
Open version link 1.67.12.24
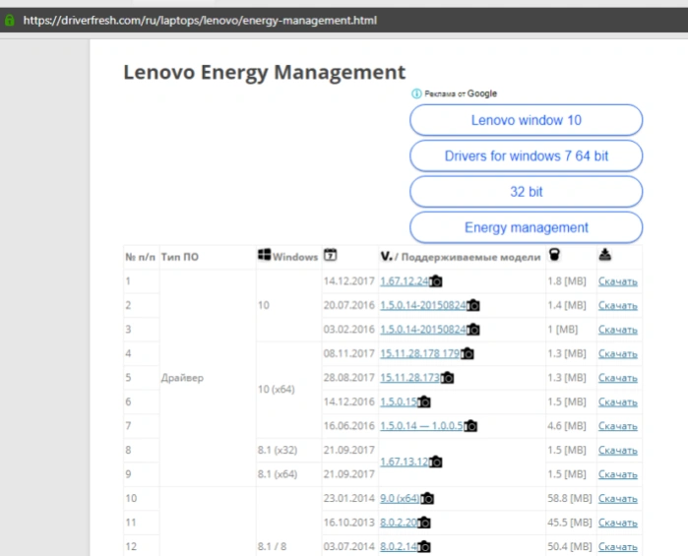(405, 281)
